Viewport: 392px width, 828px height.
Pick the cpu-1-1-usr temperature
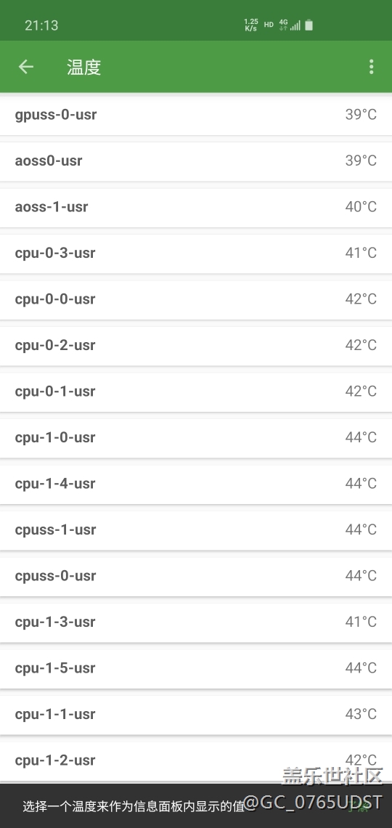(x=196, y=715)
